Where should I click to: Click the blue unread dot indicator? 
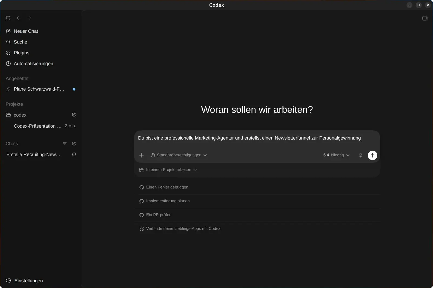pyautogui.click(x=74, y=89)
